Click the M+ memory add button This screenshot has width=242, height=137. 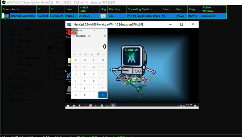point(86,54)
